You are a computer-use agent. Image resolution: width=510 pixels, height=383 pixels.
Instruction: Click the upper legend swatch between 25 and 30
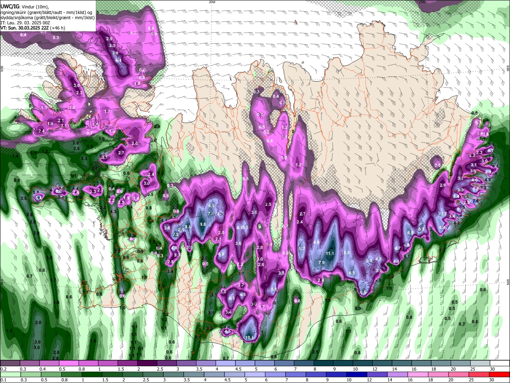[481, 363]
